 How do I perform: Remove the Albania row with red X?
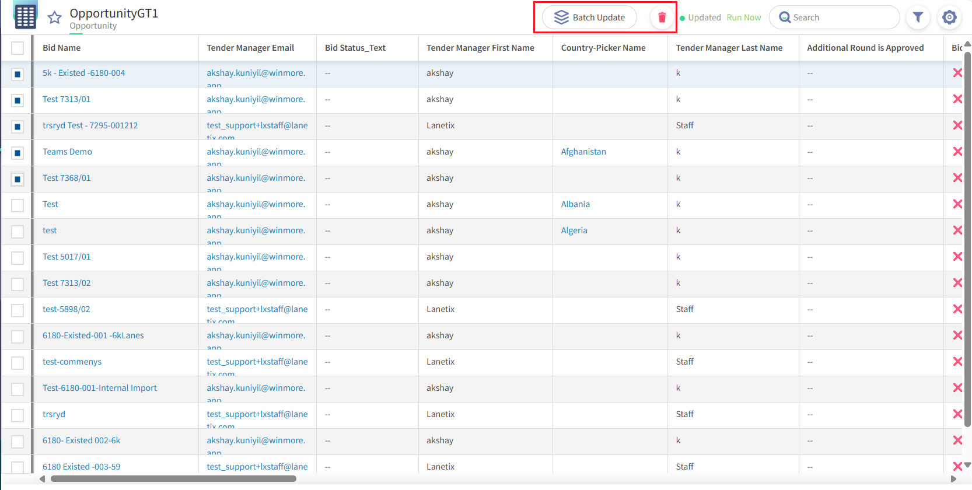click(x=957, y=204)
